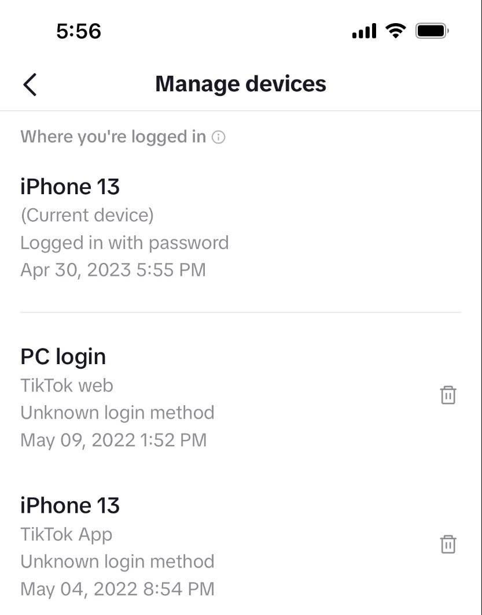
Task: Tap the May 09, 2022 1:52 PM timestamp
Action: click(x=113, y=440)
